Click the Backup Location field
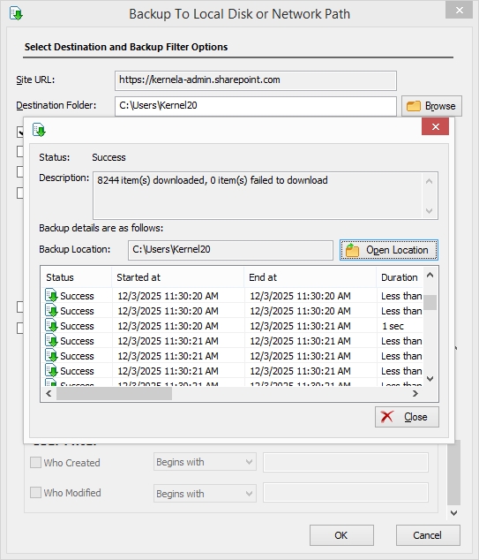 pos(230,250)
